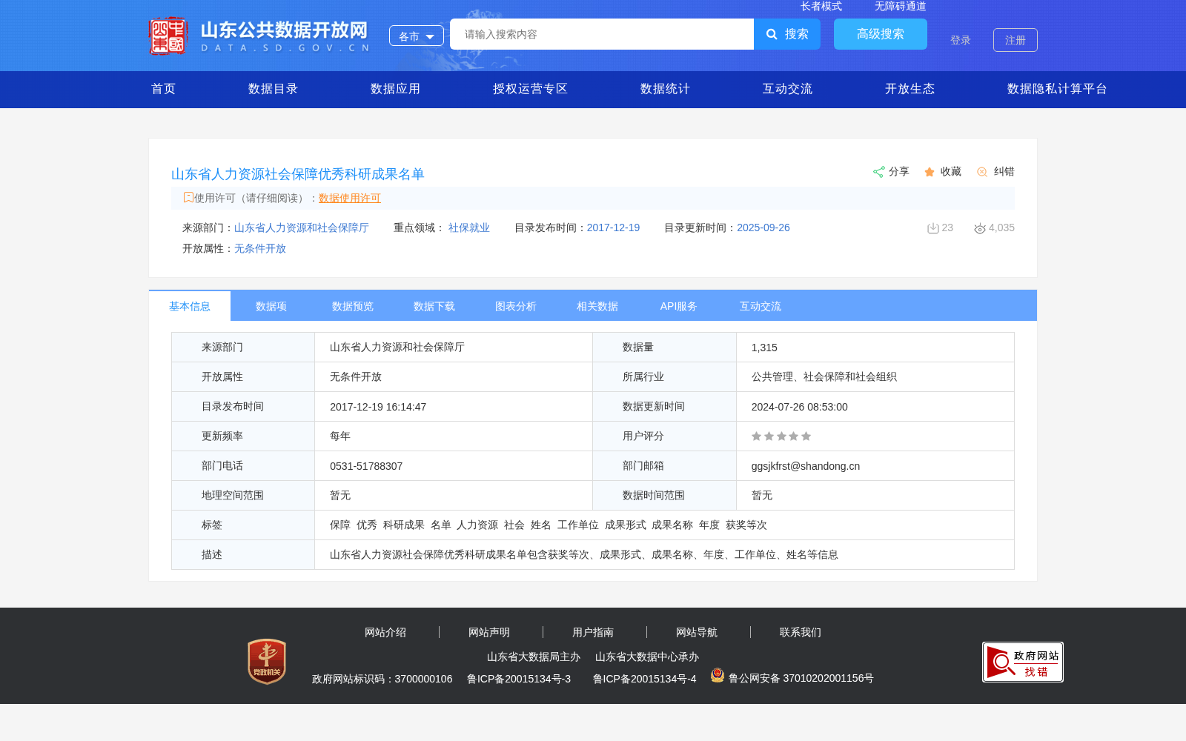Image resolution: width=1186 pixels, height=741 pixels.
Task: Click the 科研成果 tag
Action: (404, 525)
